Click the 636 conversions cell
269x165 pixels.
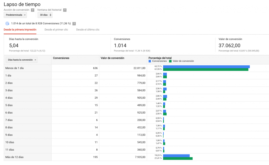95,68
